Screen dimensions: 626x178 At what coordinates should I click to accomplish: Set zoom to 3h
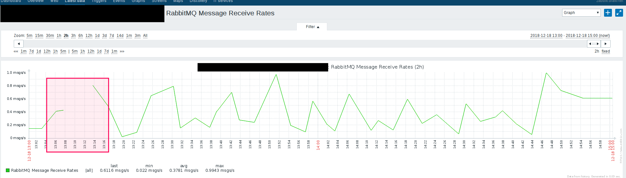pyautogui.click(x=73, y=36)
